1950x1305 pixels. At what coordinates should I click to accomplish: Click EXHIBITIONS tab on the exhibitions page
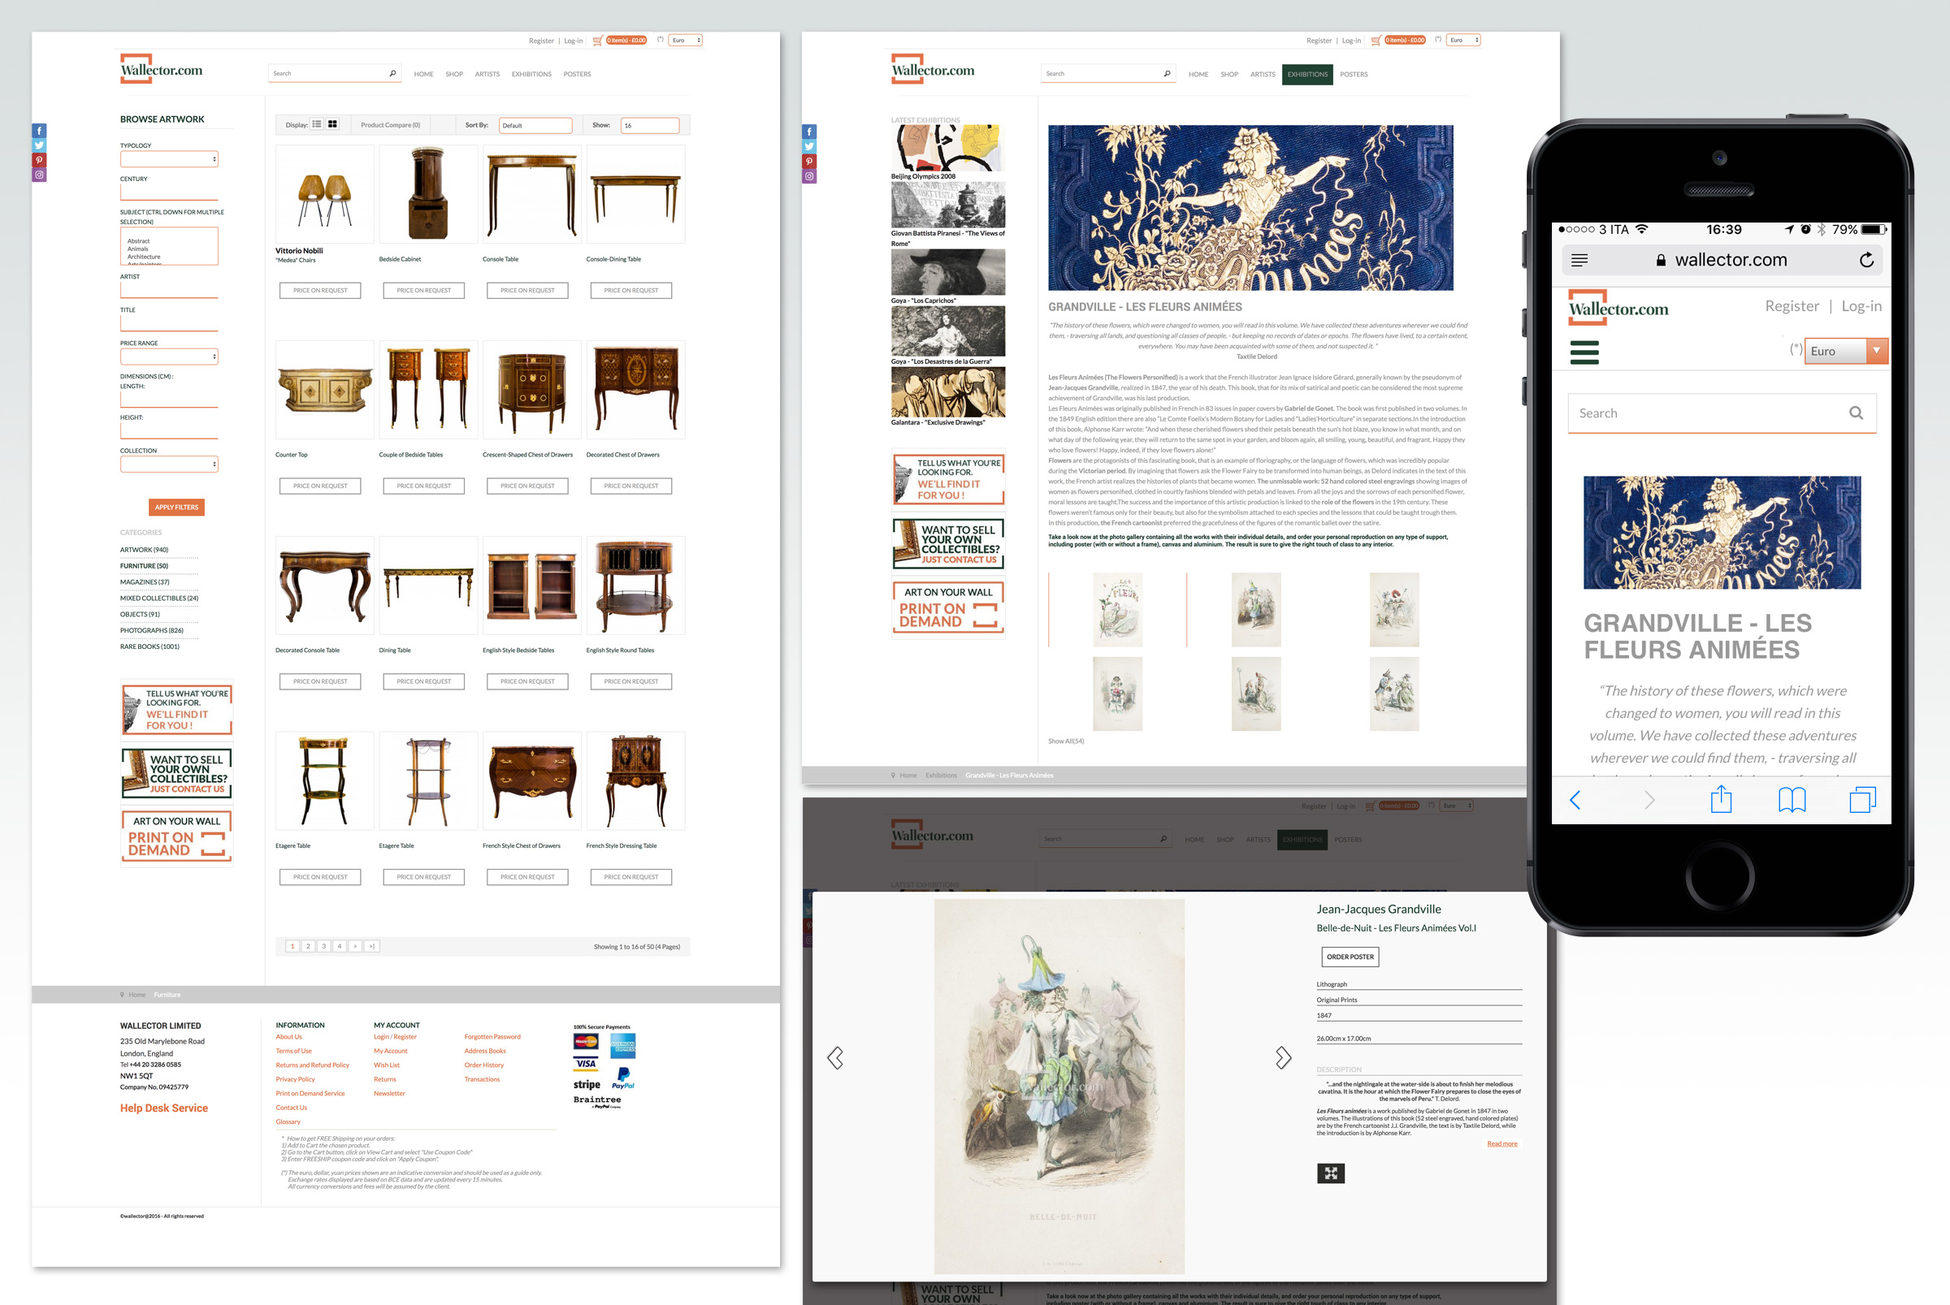pos(1307,74)
